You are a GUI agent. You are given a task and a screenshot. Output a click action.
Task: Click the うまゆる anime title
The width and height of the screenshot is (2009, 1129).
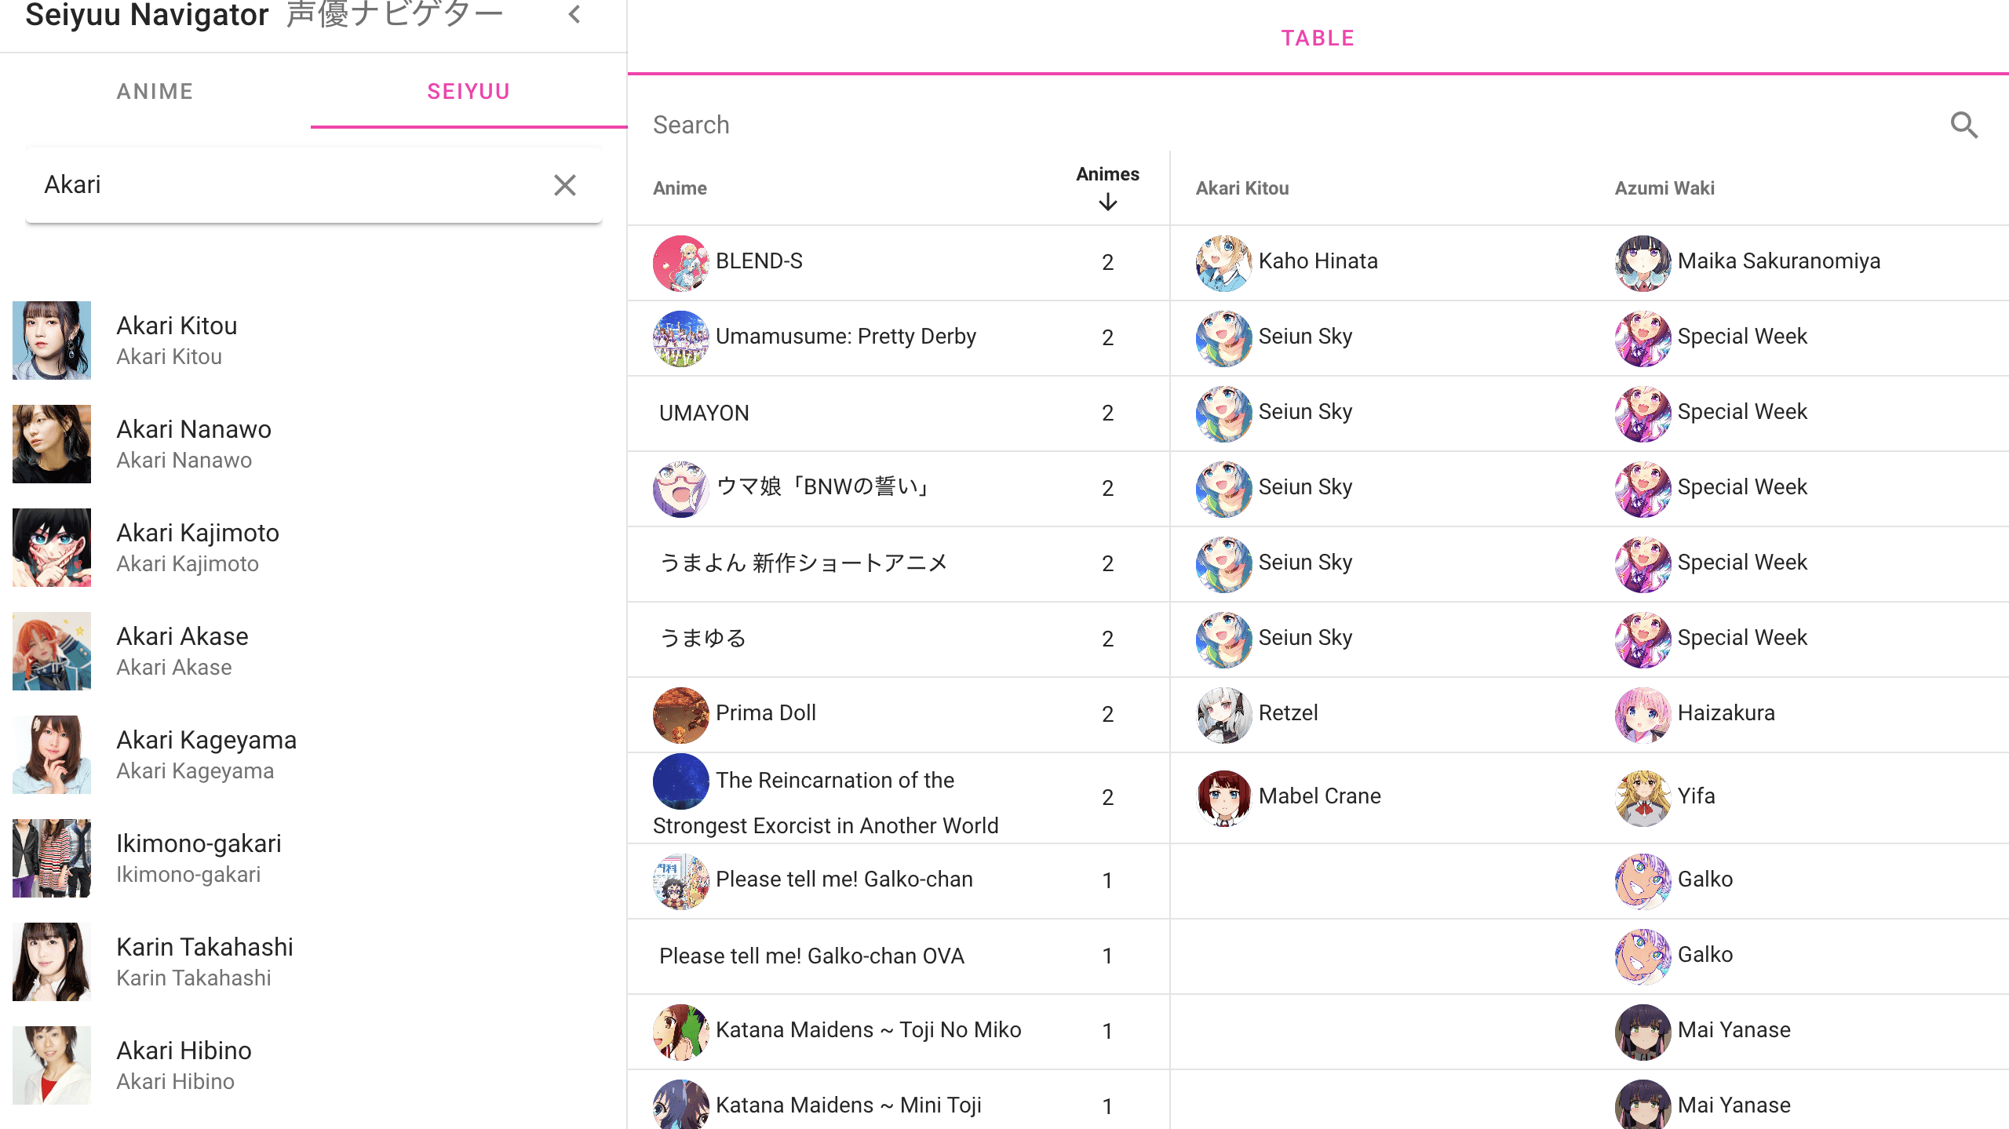[702, 638]
